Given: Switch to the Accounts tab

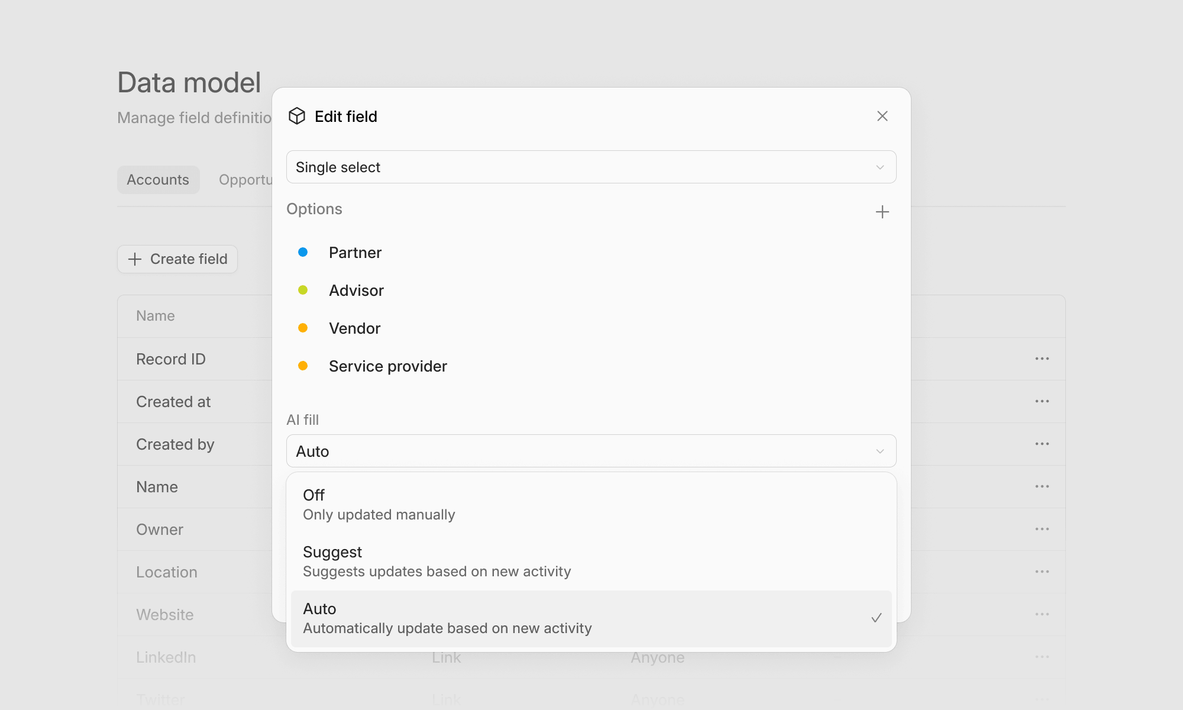Looking at the screenshot, I should [x=158, y=179].
